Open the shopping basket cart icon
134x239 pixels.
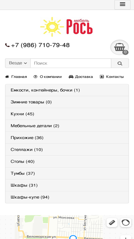(120, 47)
